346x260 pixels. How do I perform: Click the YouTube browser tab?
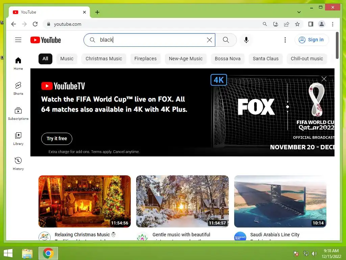pyautogui.click(x=49, y=12)
